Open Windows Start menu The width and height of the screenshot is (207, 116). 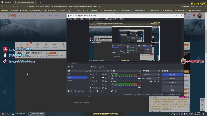point(3,114)
